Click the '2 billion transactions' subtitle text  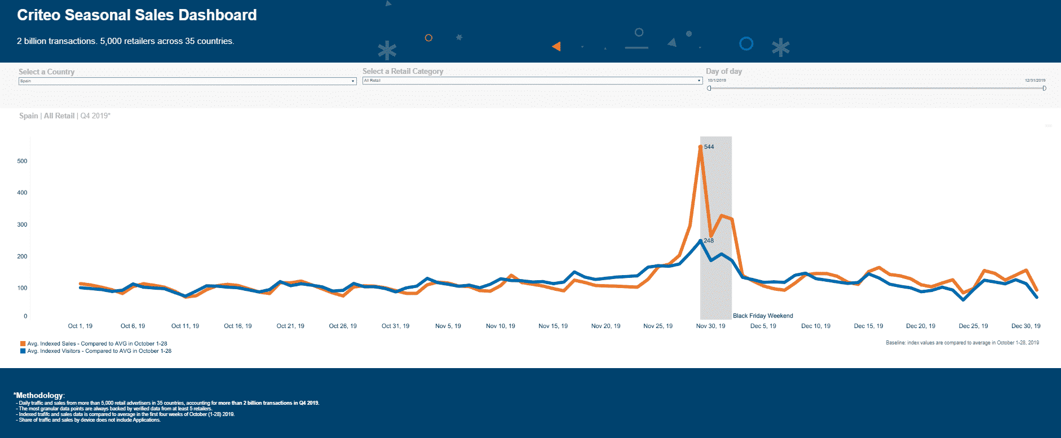126,41
